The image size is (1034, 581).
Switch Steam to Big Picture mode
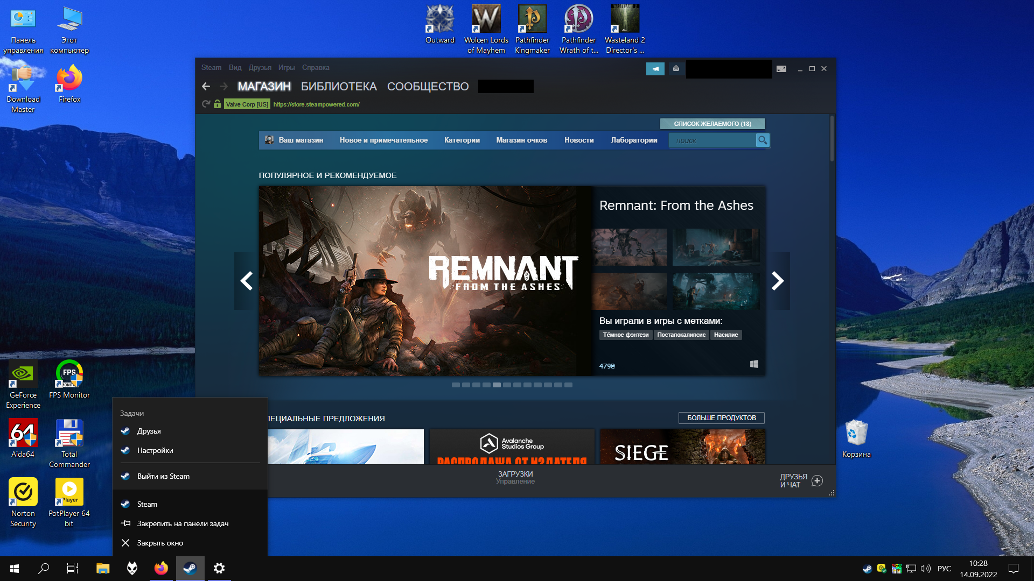coord(781,68)
